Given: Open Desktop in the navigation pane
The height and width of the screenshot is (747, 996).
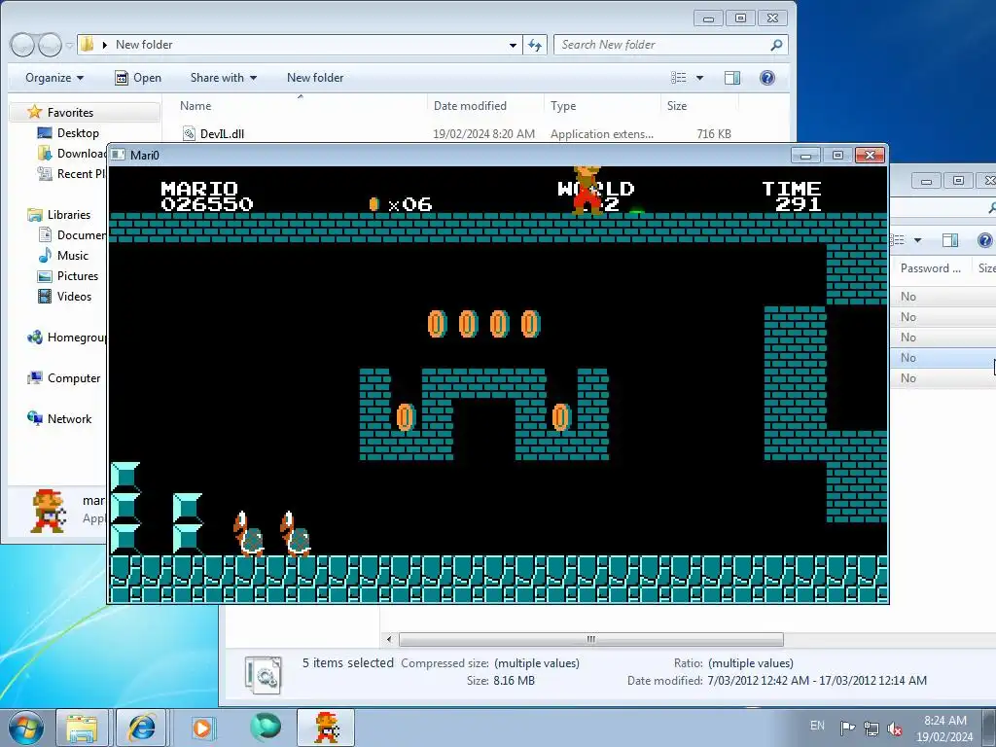Looking at the screenshot, I should 78,132.
